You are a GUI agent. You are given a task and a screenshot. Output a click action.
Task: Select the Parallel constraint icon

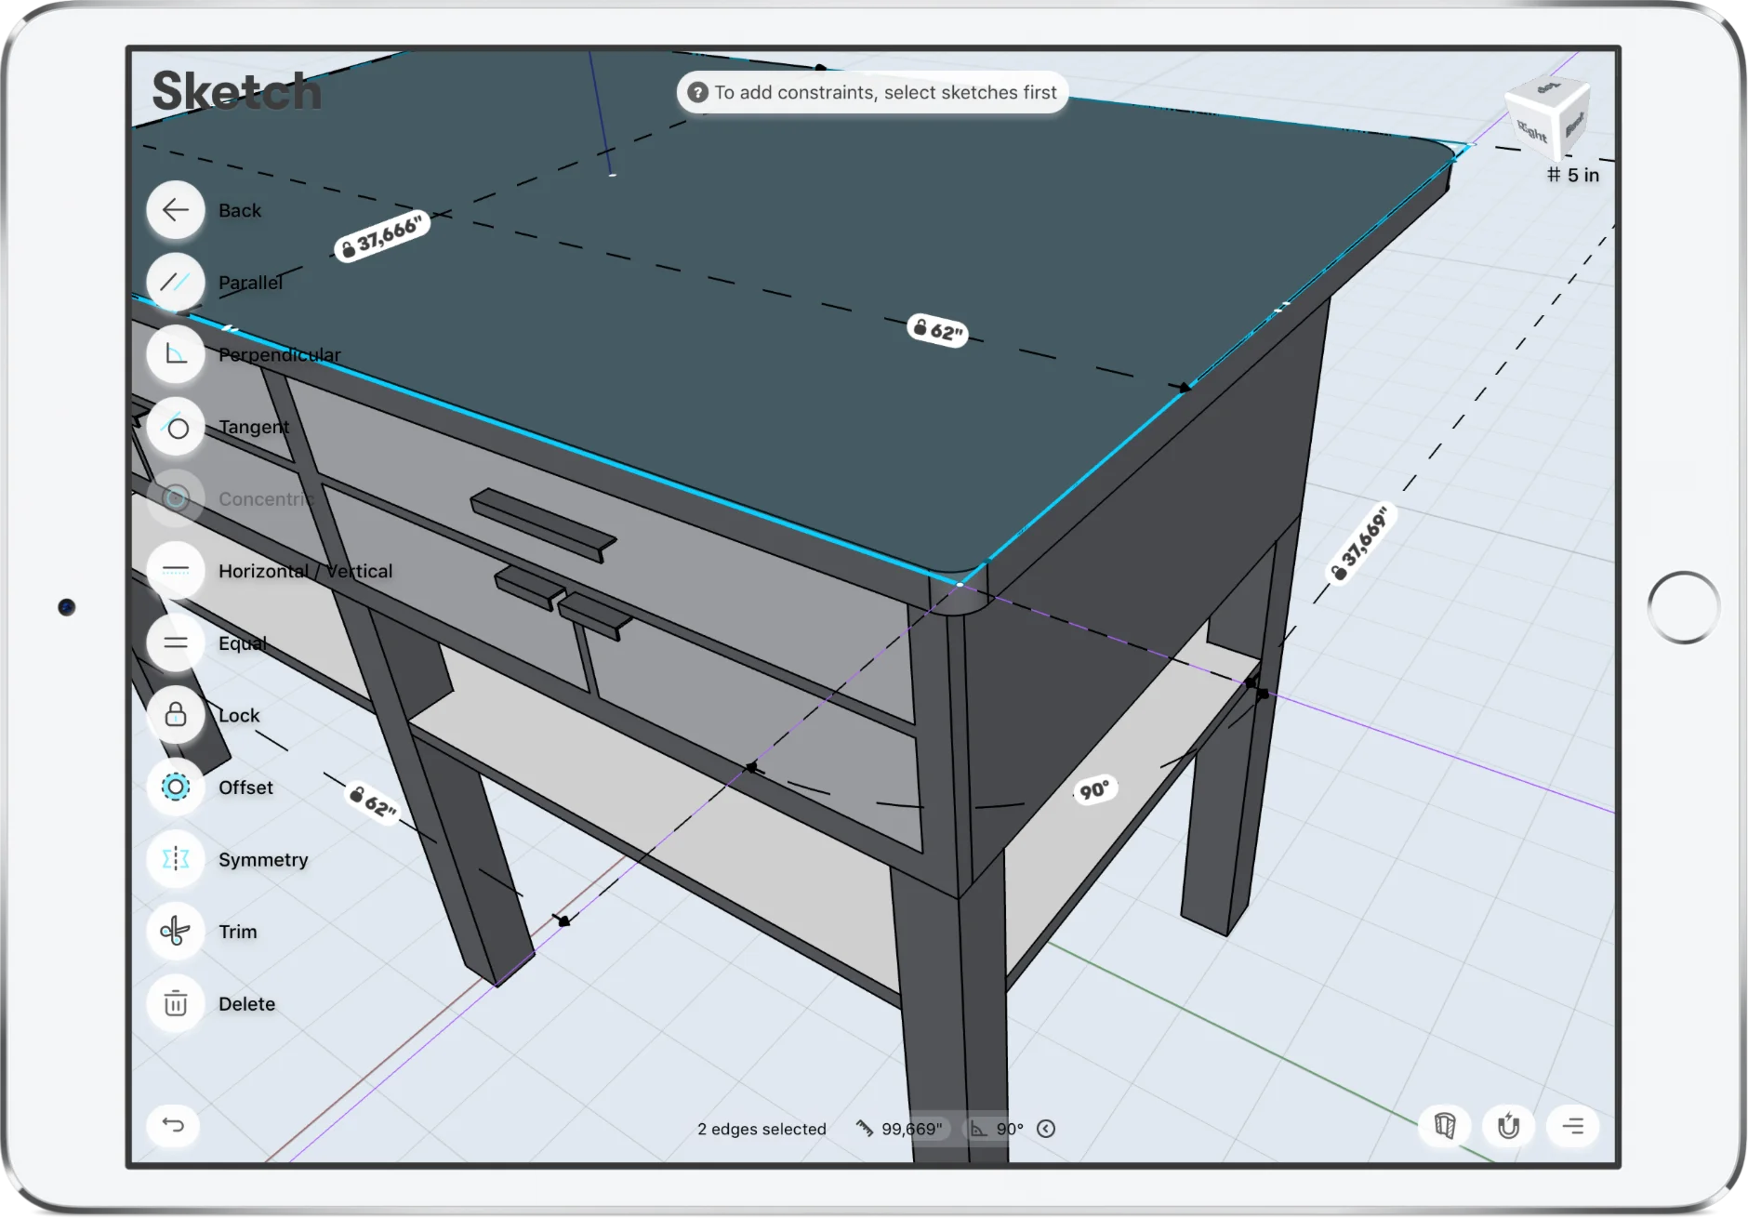tap(175, 283)
